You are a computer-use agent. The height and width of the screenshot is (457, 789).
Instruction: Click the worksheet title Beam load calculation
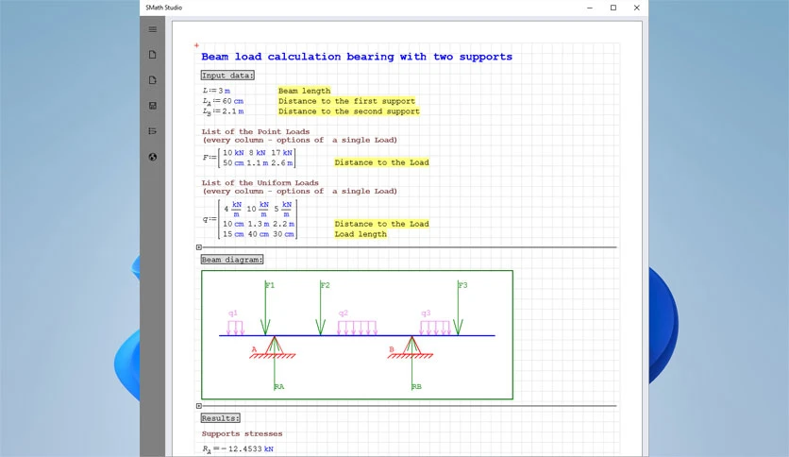(357, 57)
